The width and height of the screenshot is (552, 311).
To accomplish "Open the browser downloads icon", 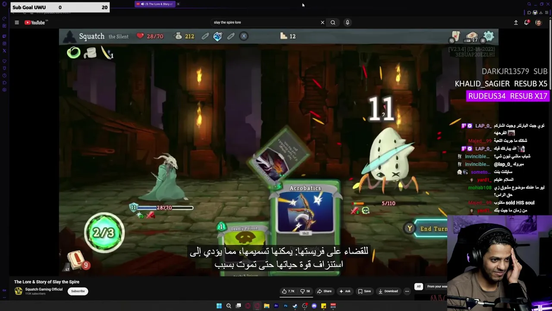I will [541, 13].
